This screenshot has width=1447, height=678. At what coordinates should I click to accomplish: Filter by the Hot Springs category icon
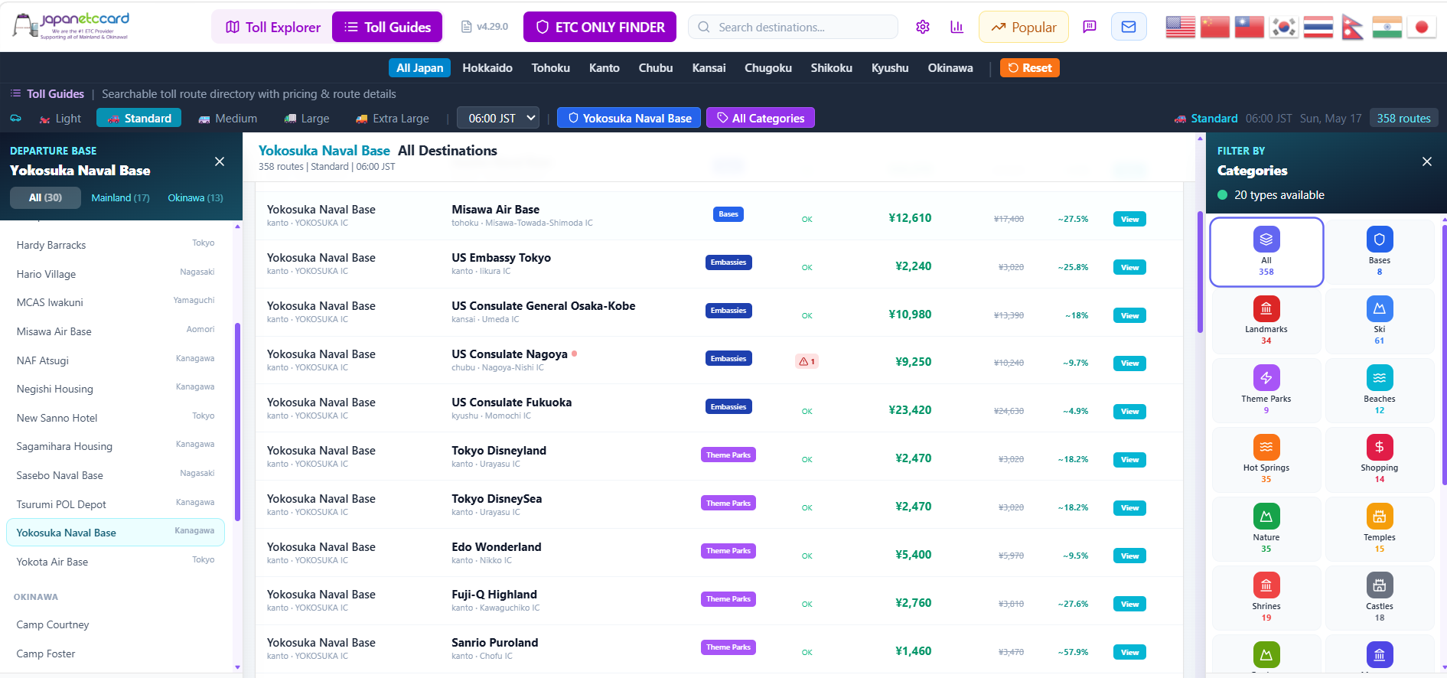[1266, 447]
